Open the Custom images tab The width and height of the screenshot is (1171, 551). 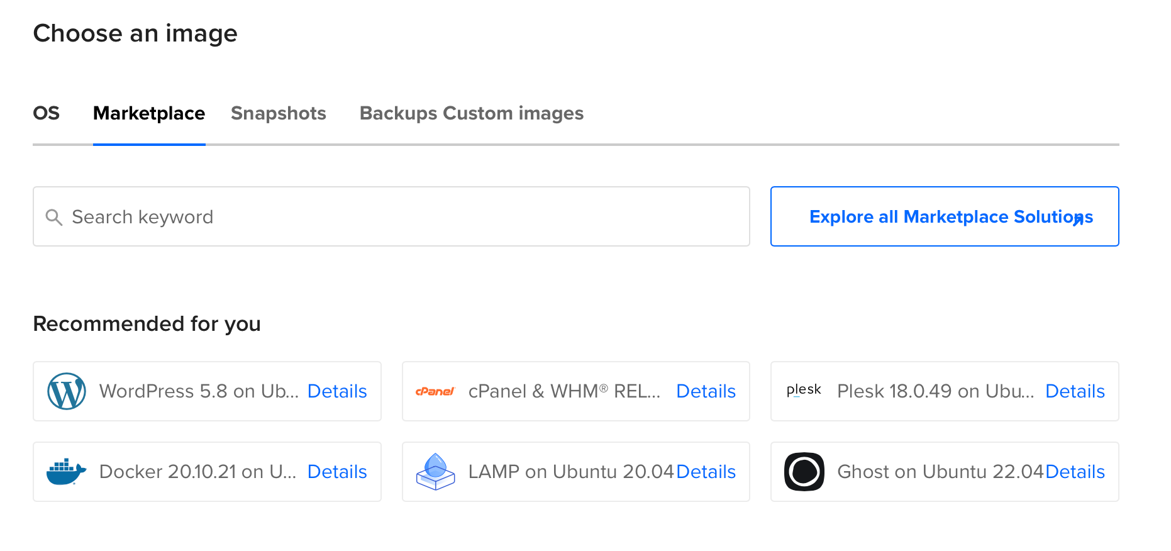click(x=513, y=113)
